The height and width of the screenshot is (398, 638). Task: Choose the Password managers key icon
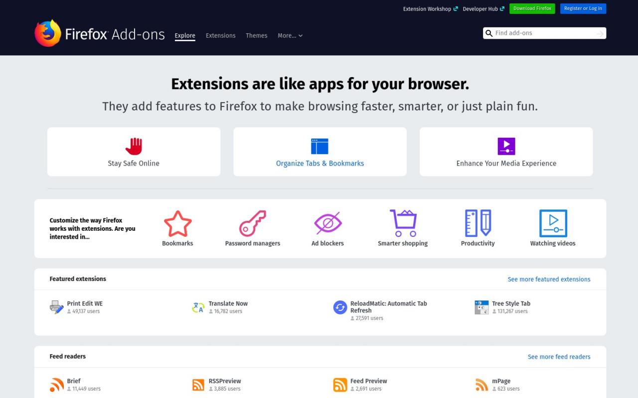[252, 224]
